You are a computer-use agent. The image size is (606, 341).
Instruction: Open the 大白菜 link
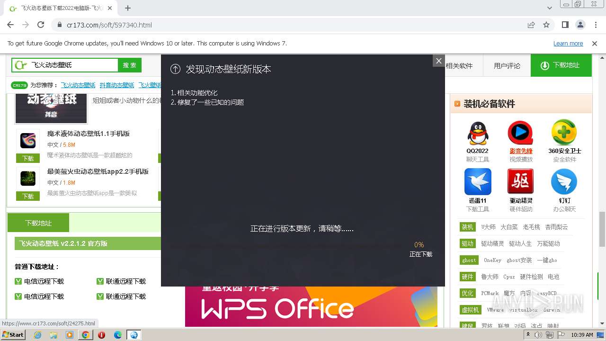509,227
